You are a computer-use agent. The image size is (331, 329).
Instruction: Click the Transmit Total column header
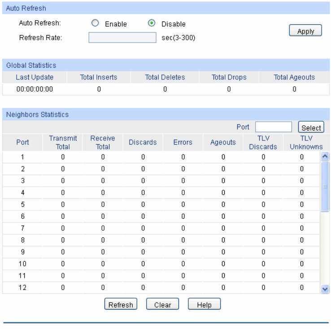[x=63, y=142]
